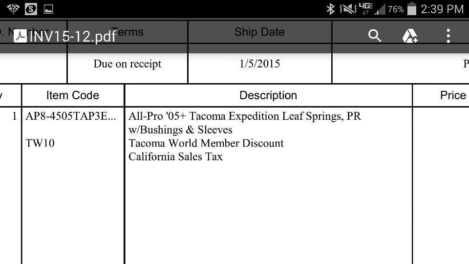Tap the Wi-Fi notification icon

[13, 9]
